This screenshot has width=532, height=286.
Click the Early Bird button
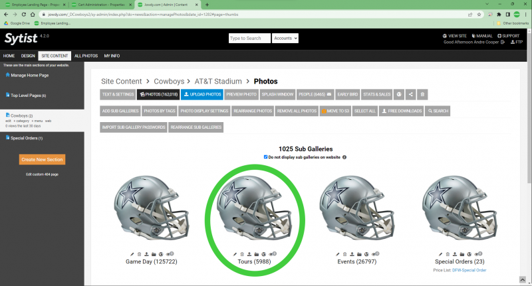click(347, 94)
